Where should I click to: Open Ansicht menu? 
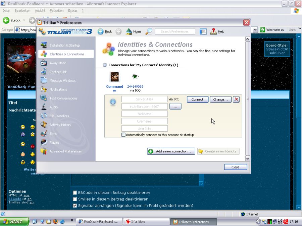click(40, 11)
